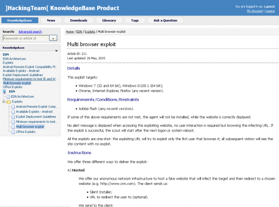Open the Knowledgebase tab
Viewport: 279px width, 207px height.
pyautogui.click(x=20, y=20)
